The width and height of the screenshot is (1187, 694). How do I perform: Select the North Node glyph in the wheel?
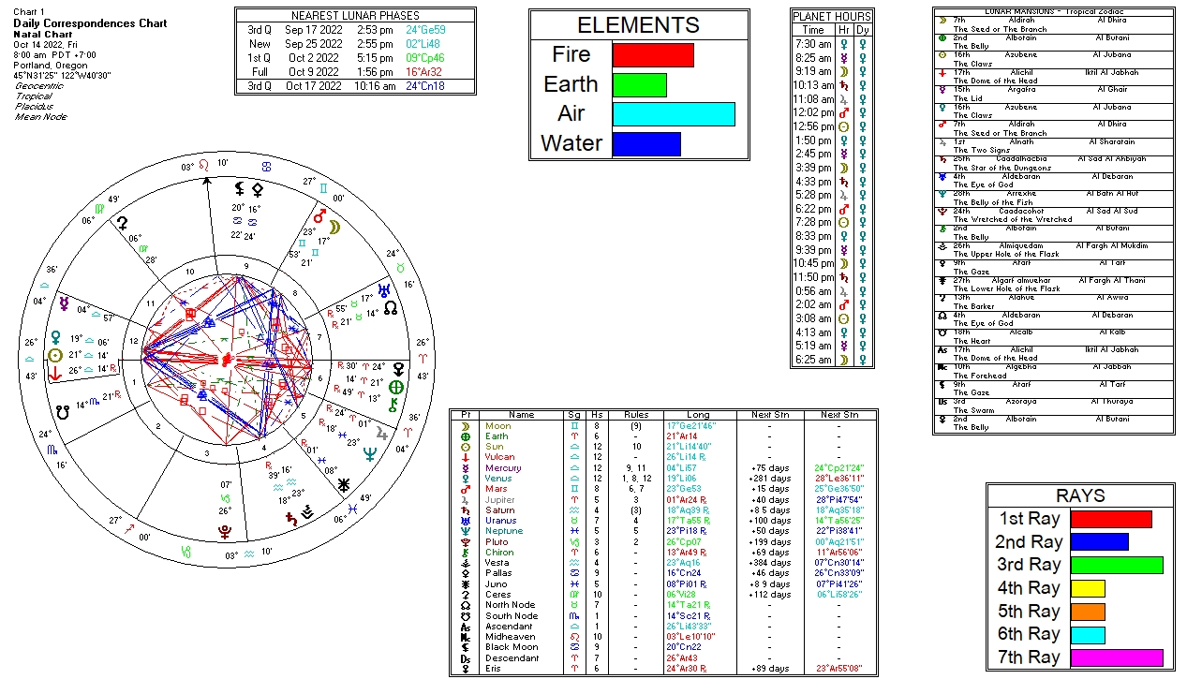(390, 307)
